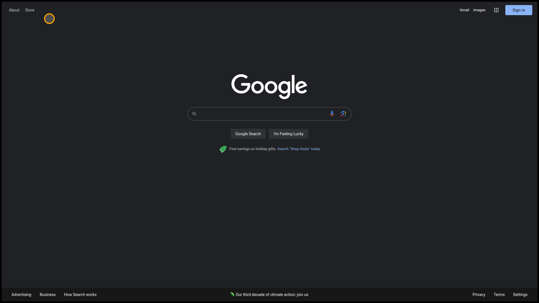The height and width of the screenshot is (303, 539).
Task: Open the Business footer link
Action: click(x=47, y=295)
